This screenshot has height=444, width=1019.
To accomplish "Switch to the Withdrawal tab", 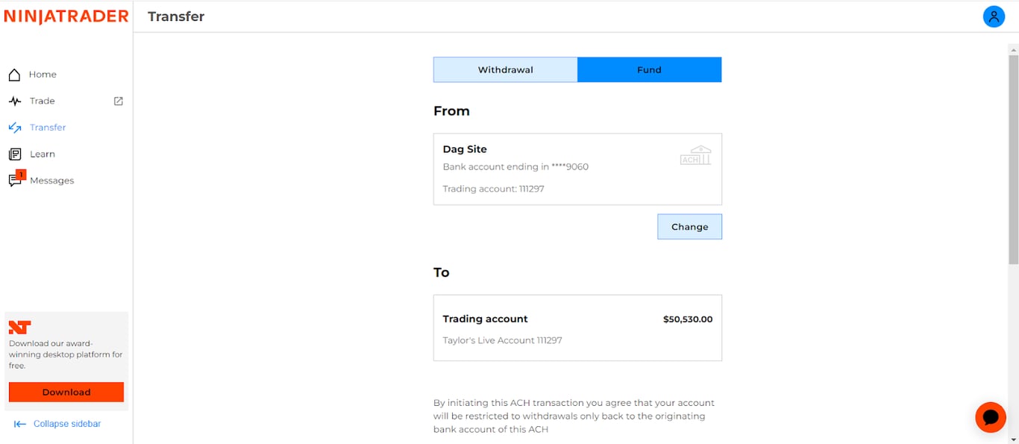I will (x=505, y=69).
